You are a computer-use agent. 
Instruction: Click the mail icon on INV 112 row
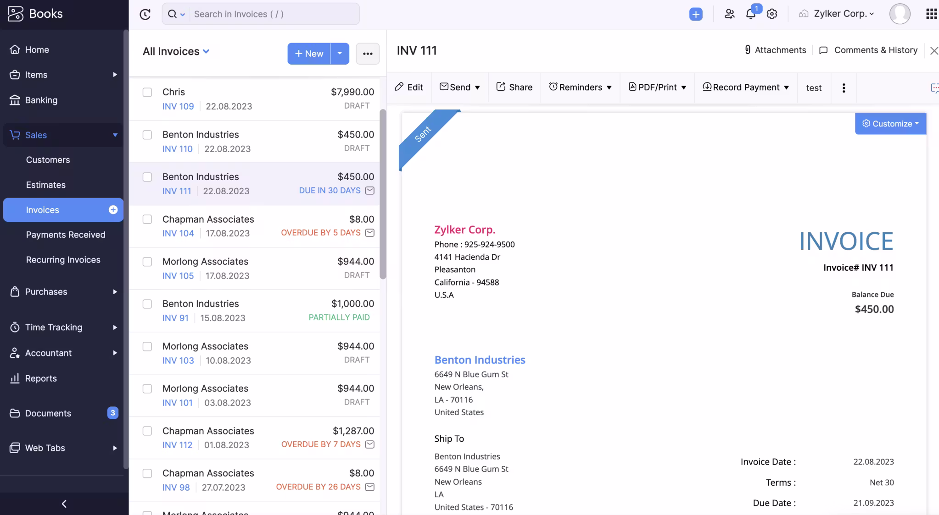click(370, 444)
